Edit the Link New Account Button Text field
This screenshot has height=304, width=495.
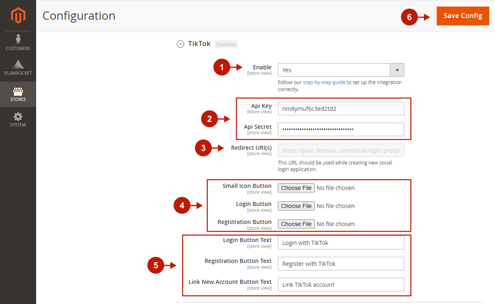coord(341,285)
